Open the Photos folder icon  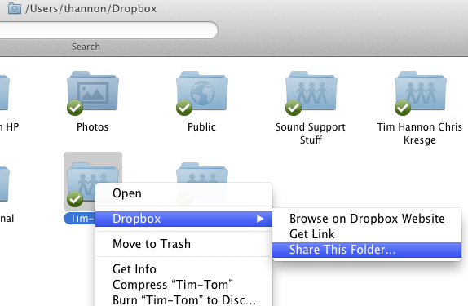tap(93, 91)
